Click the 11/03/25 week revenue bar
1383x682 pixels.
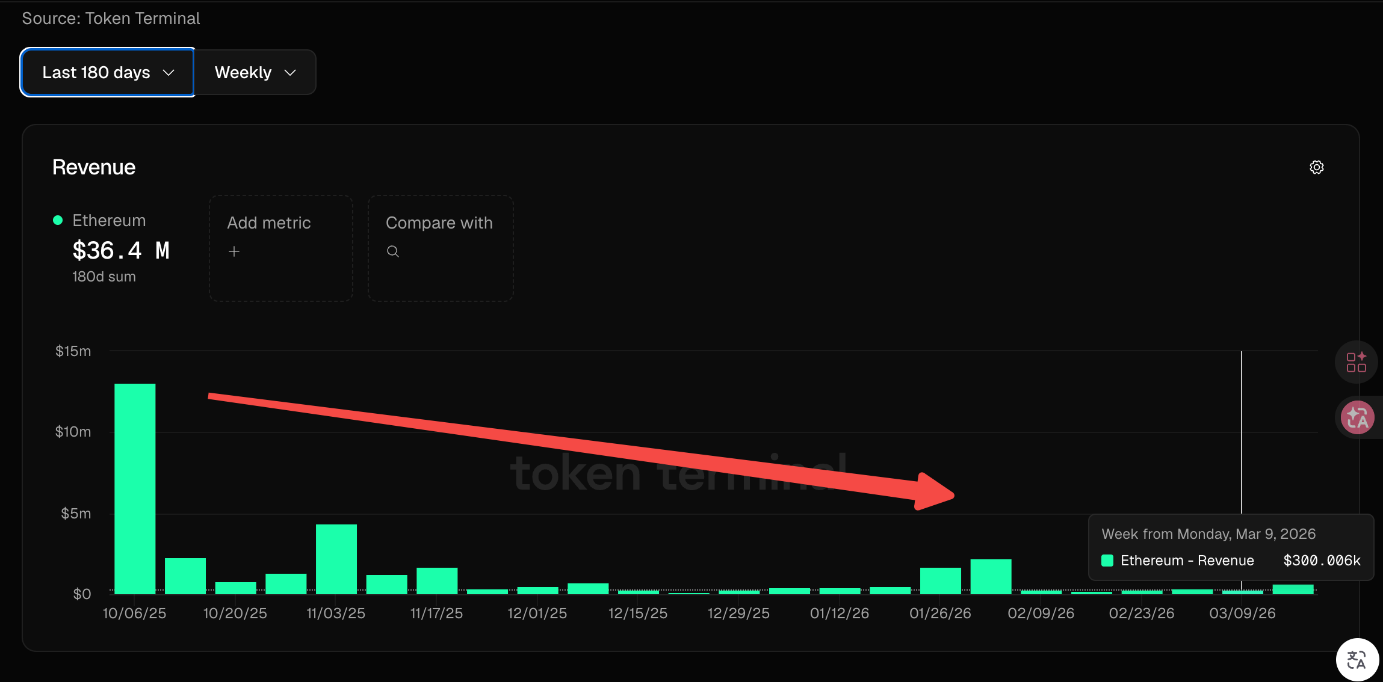(x=336, y=559)
